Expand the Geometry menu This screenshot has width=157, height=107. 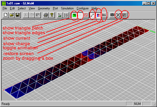(x=44, y=8)
